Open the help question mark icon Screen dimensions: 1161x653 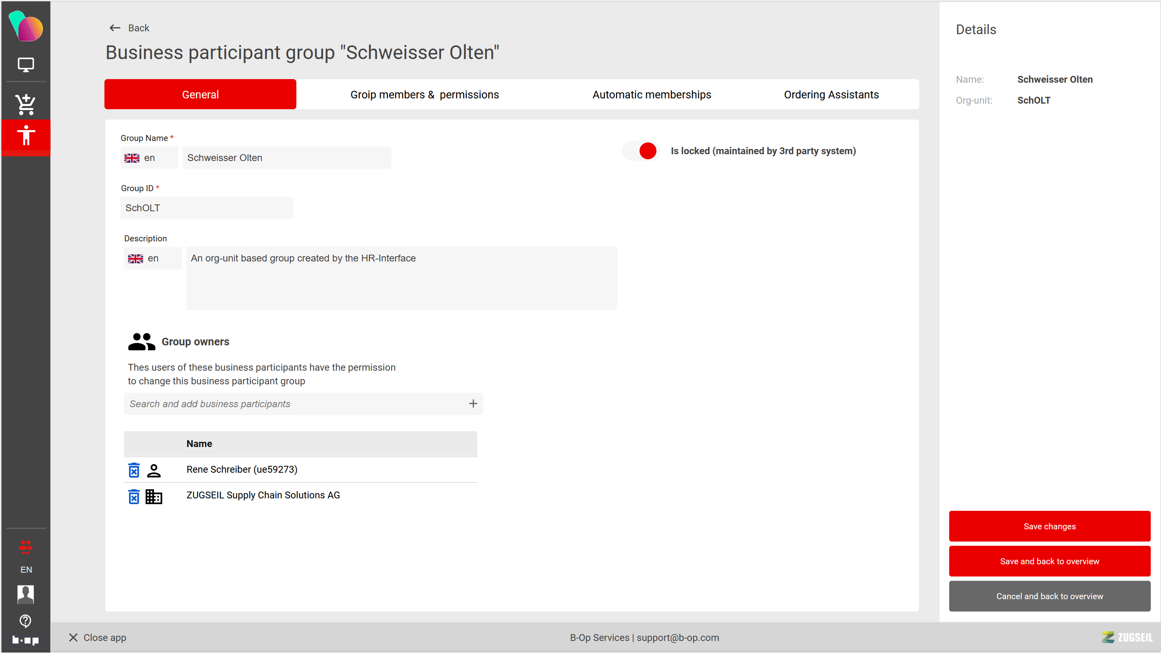pyautogui.click(x=26, y=621)
